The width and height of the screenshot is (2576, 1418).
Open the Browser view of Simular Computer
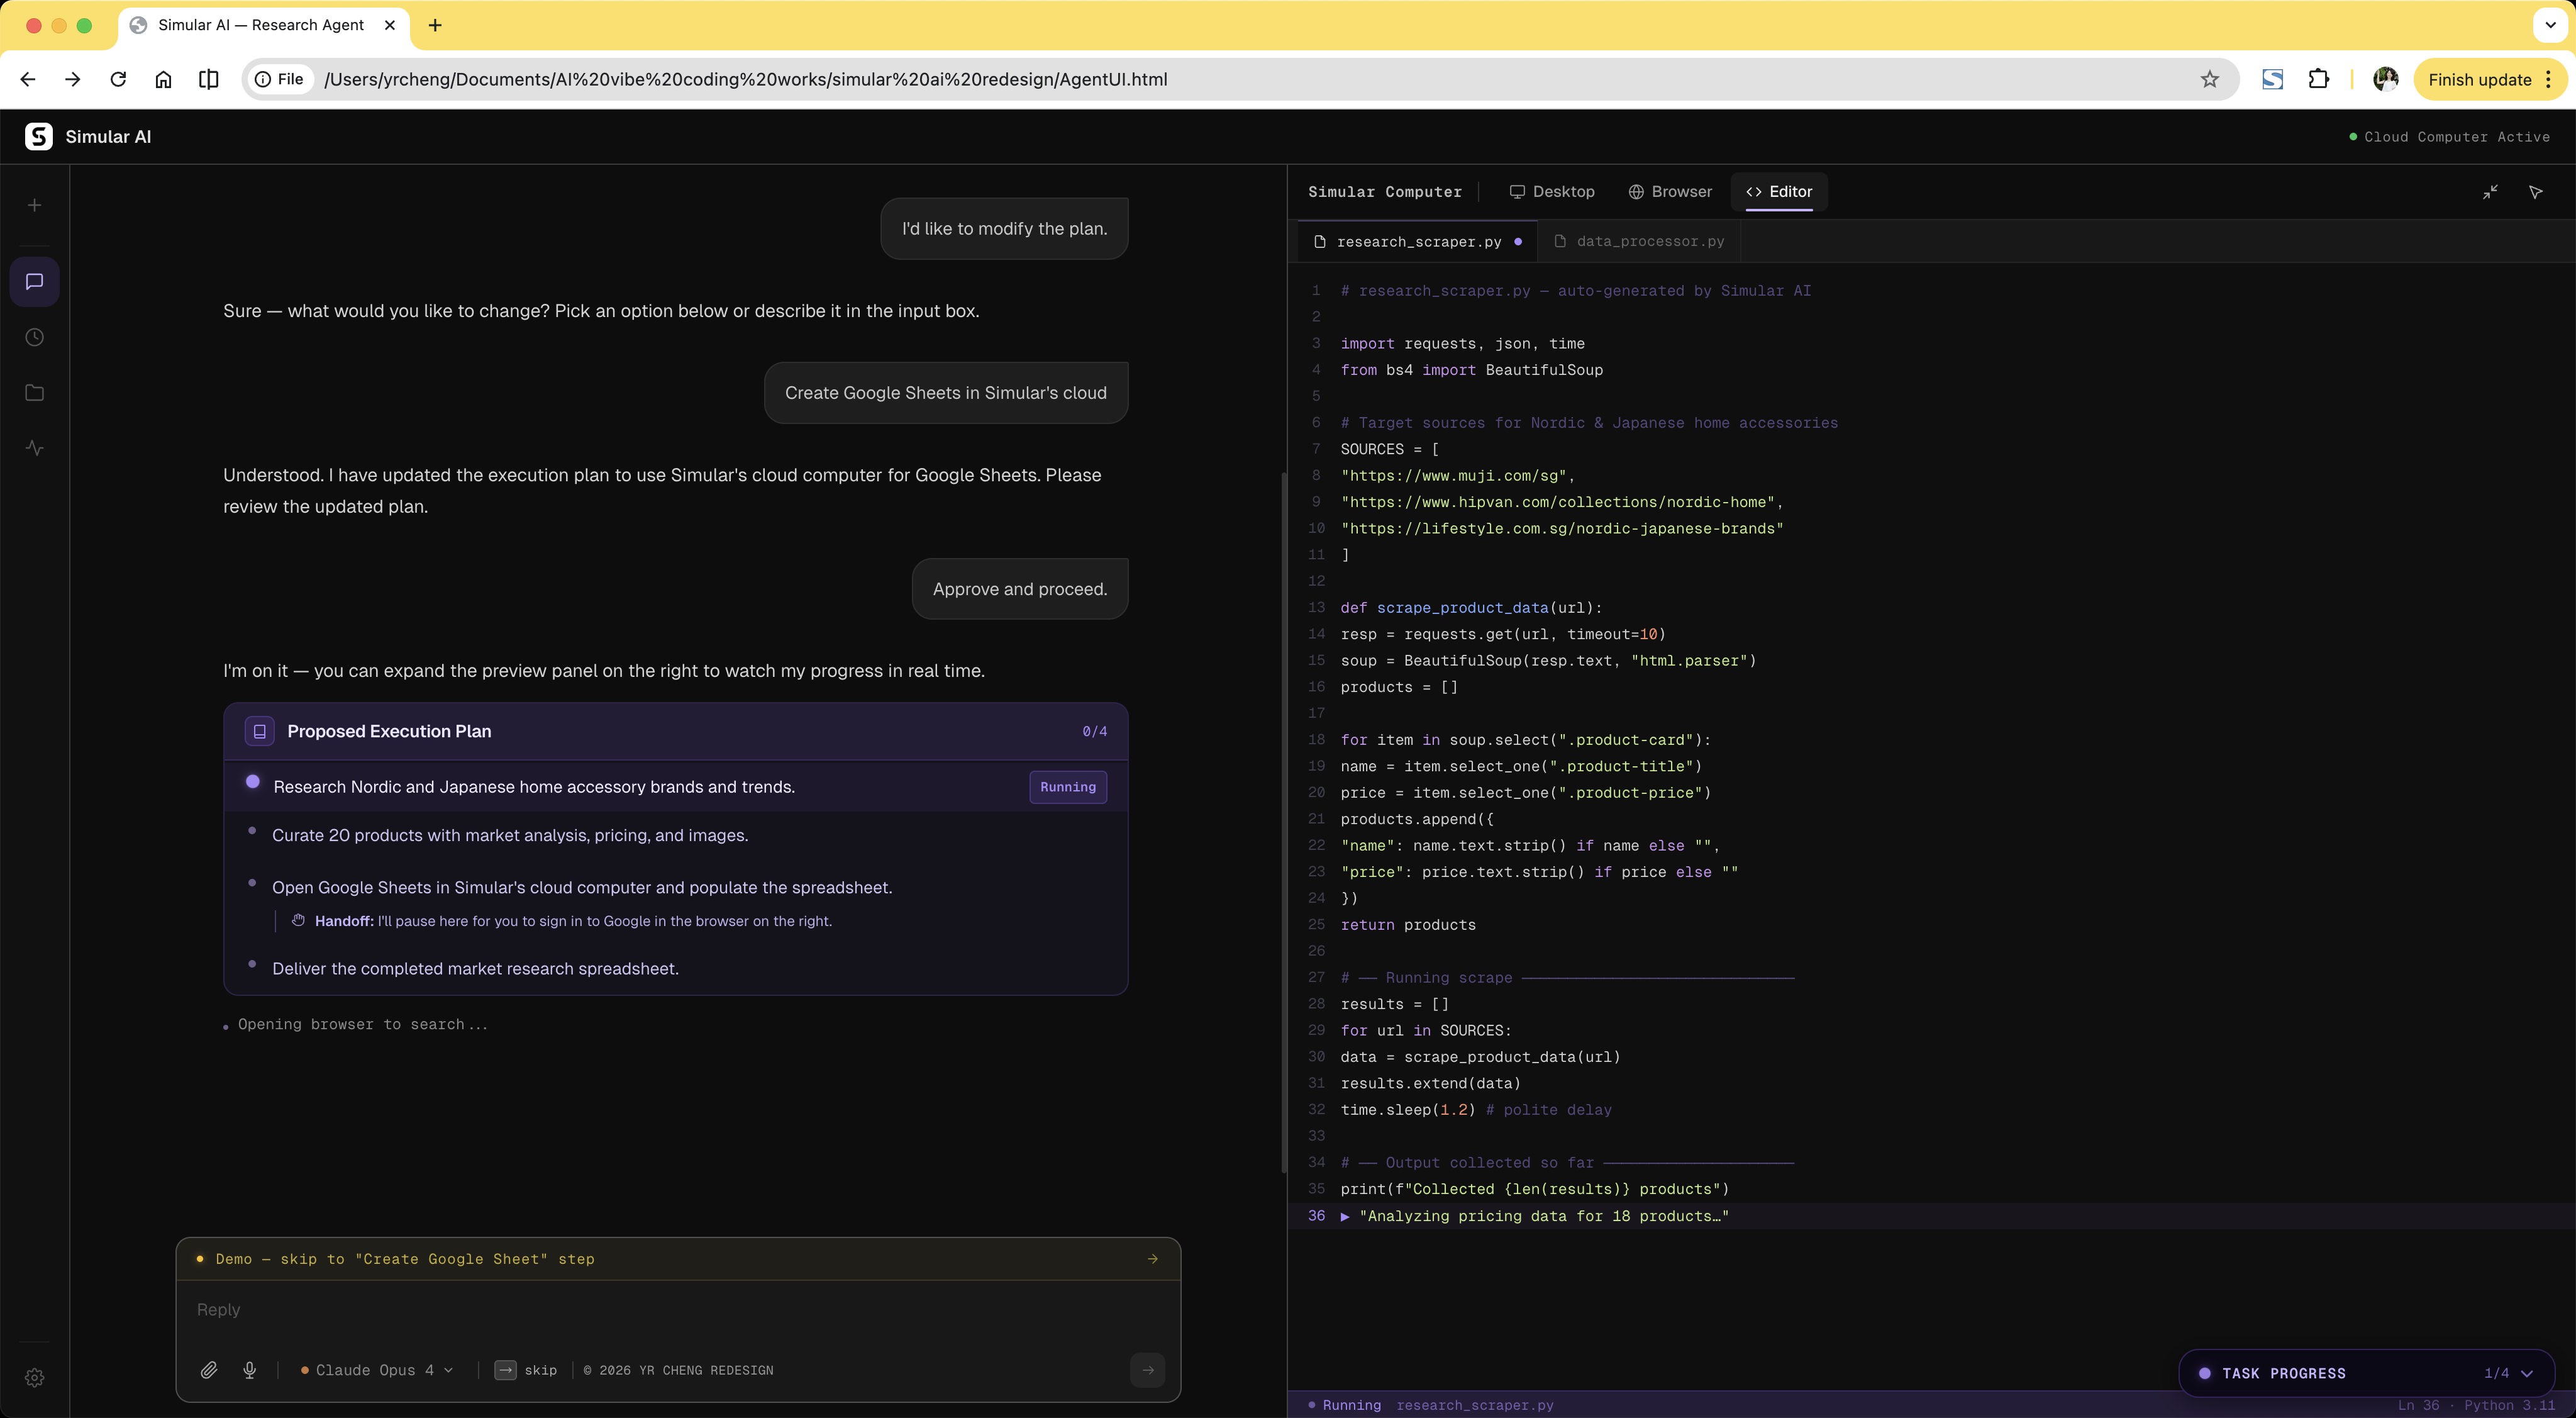(x=1670, y=191)
